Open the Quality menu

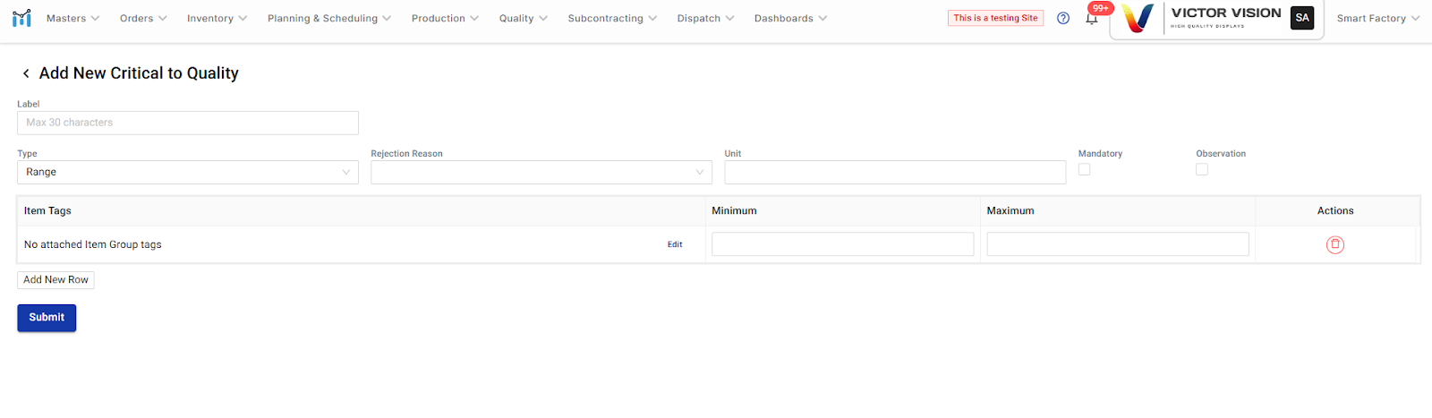click(523, 18)
